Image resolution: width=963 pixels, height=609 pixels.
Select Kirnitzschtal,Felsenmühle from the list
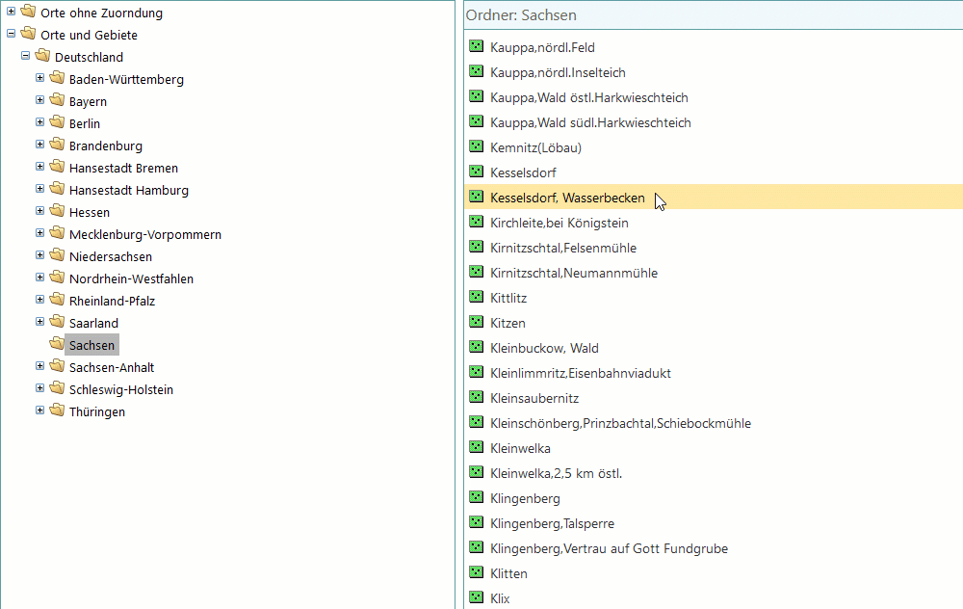[562, 248]
